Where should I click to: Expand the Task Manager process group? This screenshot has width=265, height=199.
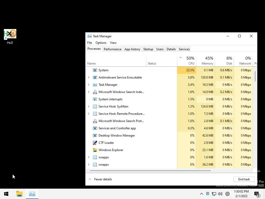click(89, 85)
